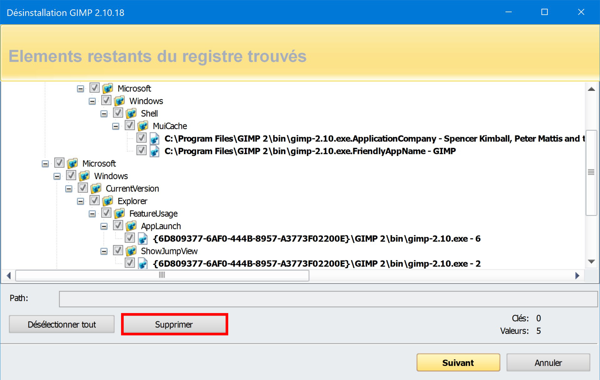Select the ApplicationCompany registry entry
The image size is (600, 380).
pos(375,139)
